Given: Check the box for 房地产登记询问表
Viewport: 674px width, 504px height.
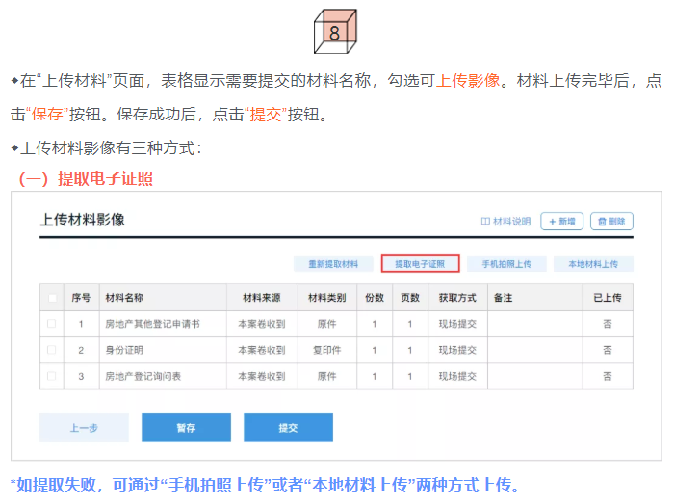Looking at the screenshot, I should point(52,376).
